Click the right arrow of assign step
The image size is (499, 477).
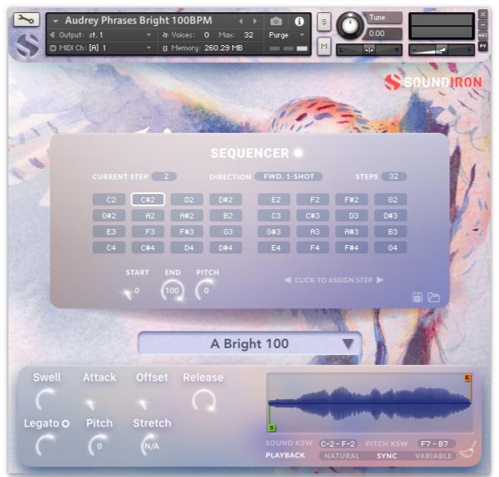click(380, 280)
